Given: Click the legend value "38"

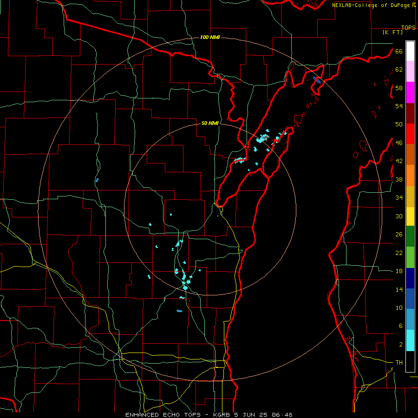Looking at the screenshot, I should [399, 179].
